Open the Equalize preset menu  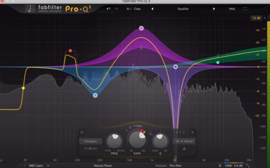183,9
